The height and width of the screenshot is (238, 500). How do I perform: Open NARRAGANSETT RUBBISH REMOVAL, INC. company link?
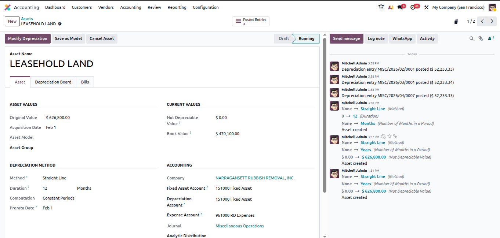point(255,178)
